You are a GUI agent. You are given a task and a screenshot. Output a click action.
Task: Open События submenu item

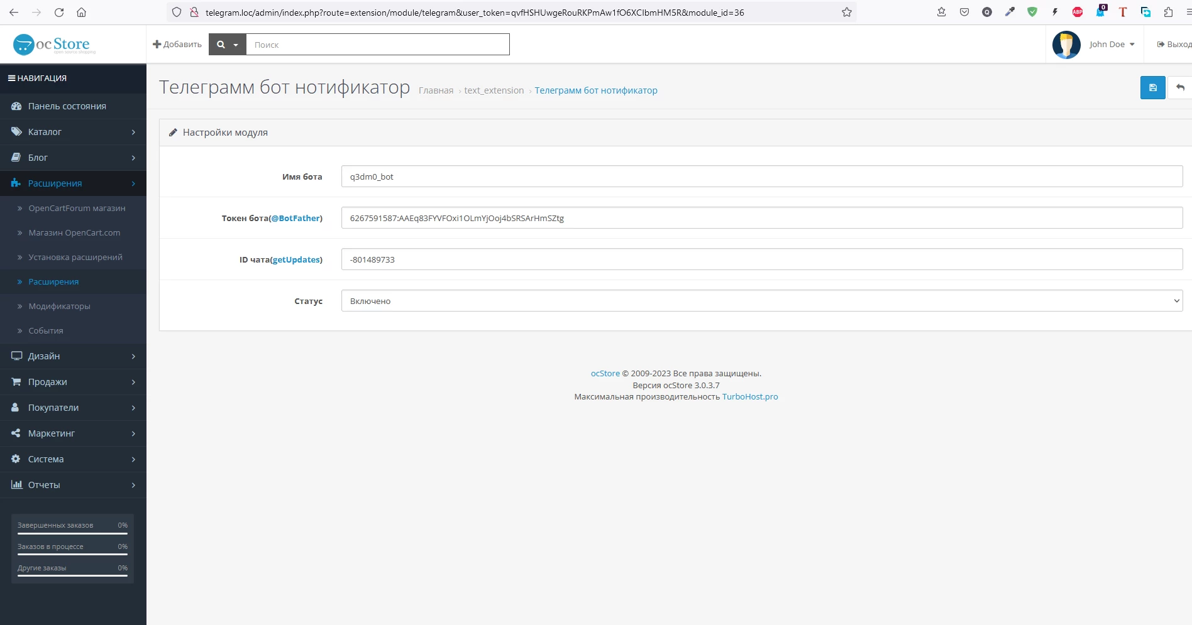click(x=73, y=330)
